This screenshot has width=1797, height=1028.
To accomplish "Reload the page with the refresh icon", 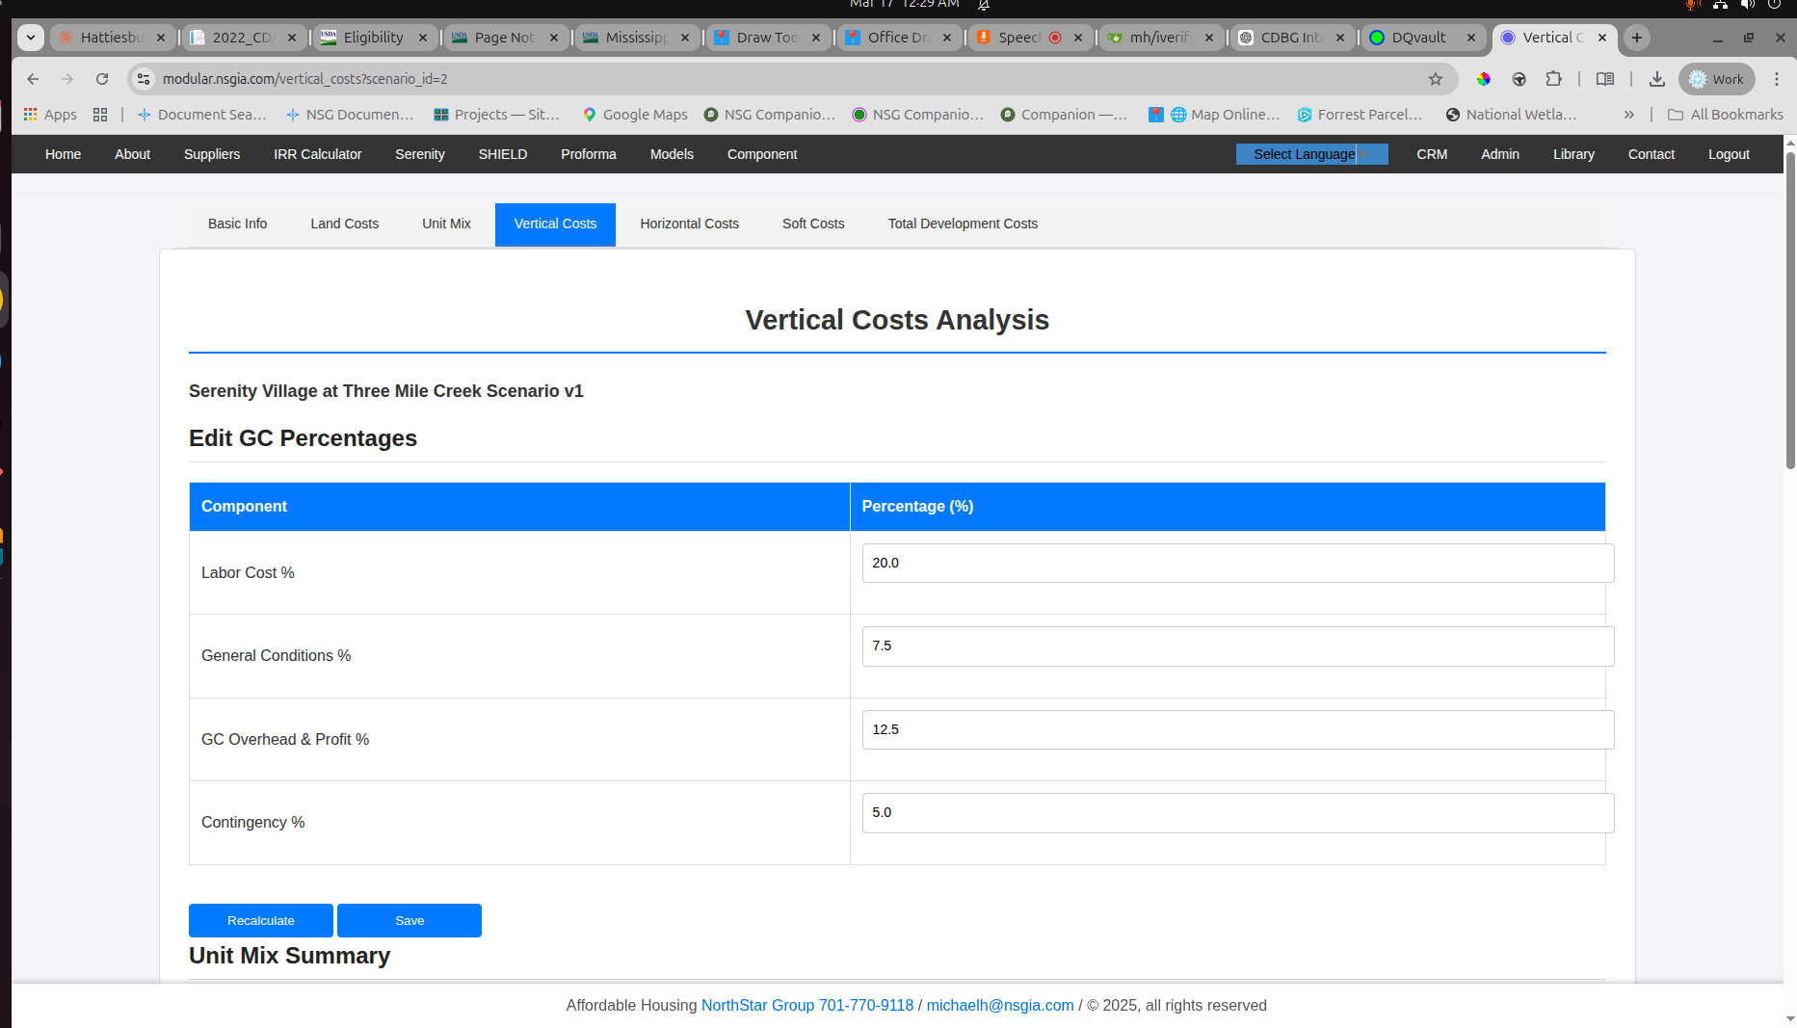I will coord(102,79).
